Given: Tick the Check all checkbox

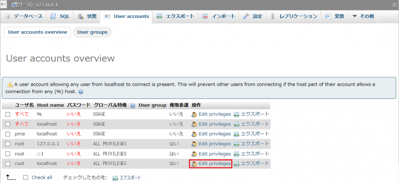Looking at the screenshot, I should (25, 178).
